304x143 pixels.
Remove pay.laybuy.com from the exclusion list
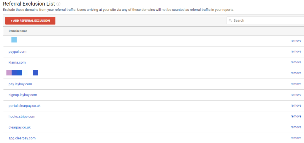point(296,84)
